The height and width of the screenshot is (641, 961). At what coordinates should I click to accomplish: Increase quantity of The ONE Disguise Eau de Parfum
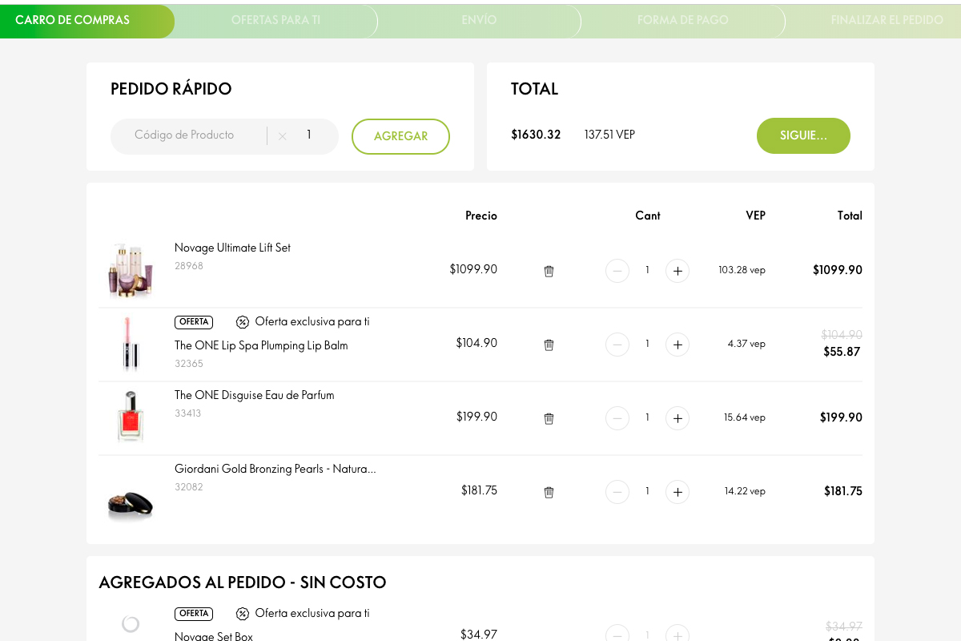point(678,418)
